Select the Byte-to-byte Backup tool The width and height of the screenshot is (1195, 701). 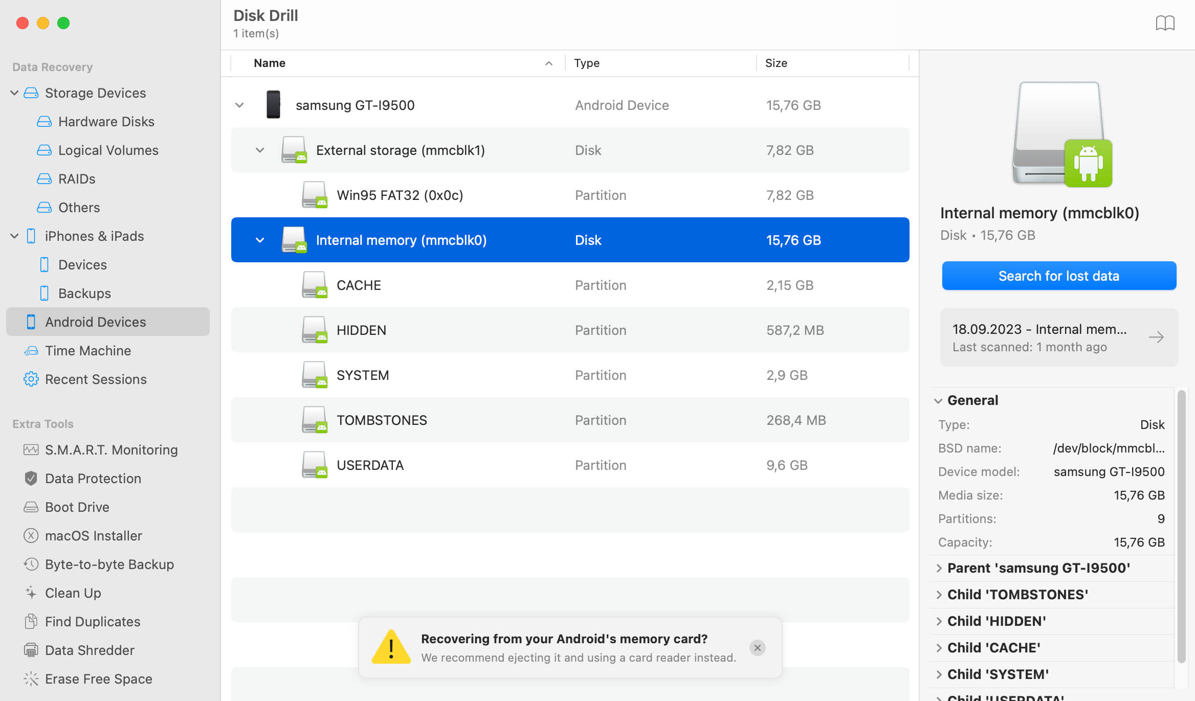pos(109,564)
